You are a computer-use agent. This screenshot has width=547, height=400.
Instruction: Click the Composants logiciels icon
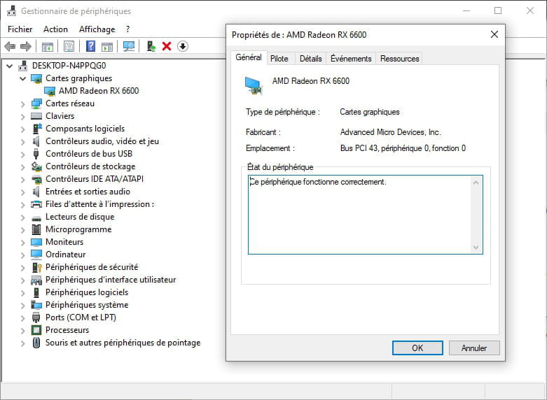coord(37,129)
